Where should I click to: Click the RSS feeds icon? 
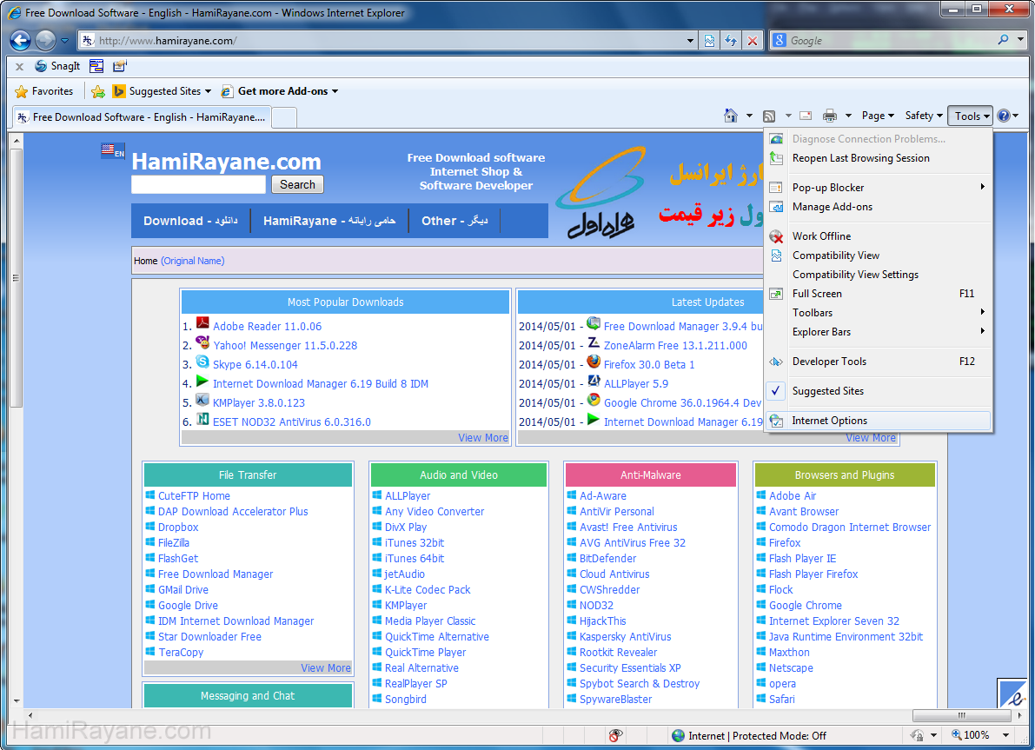pos(769,116)
